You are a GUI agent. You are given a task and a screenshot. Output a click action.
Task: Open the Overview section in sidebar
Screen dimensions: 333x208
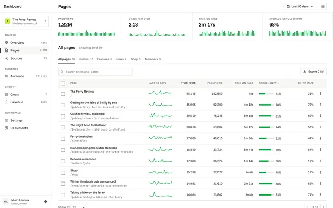[x=25, y=43]
